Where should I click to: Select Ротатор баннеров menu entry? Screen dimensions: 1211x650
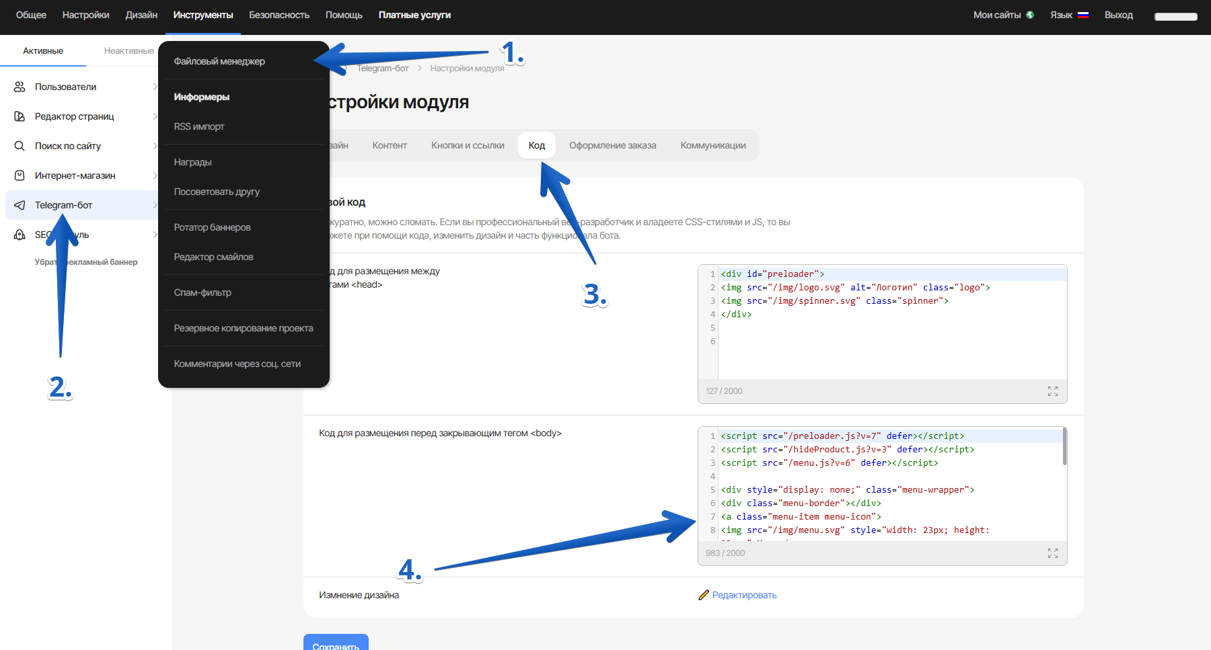click(213, 227)
